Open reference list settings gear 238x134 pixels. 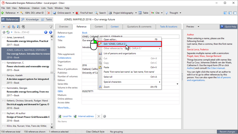pyautogui.click(x=4, y=32)
